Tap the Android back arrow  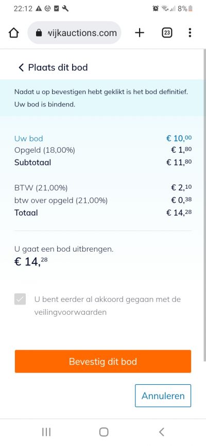[x=161, y=432]
